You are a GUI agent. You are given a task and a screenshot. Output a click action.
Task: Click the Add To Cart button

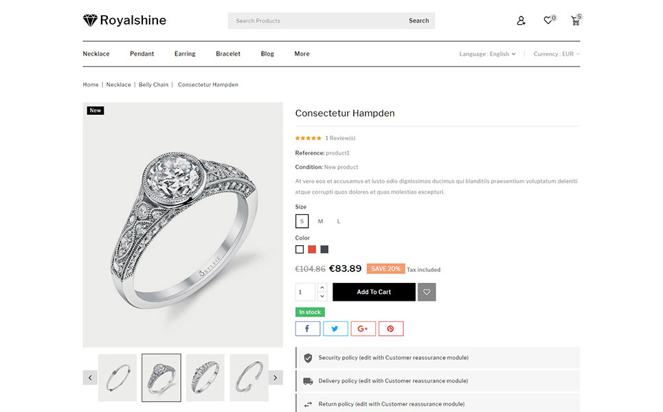tap(374, 292)
